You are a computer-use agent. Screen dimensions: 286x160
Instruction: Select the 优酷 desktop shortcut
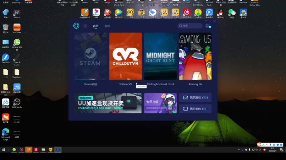point(96,14)
